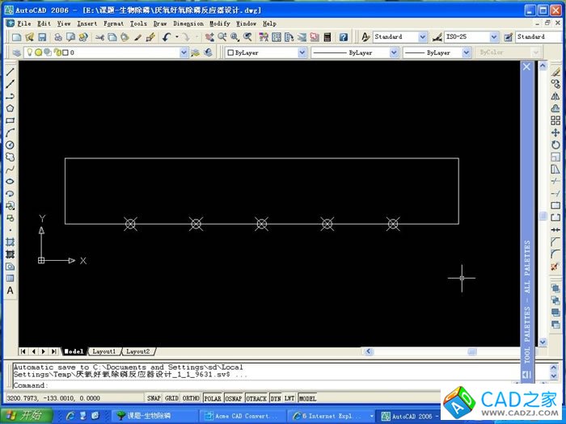This screenshot has height=424, width=566.
Task: Click the Undo arrow icon
Action: [167, 37]
